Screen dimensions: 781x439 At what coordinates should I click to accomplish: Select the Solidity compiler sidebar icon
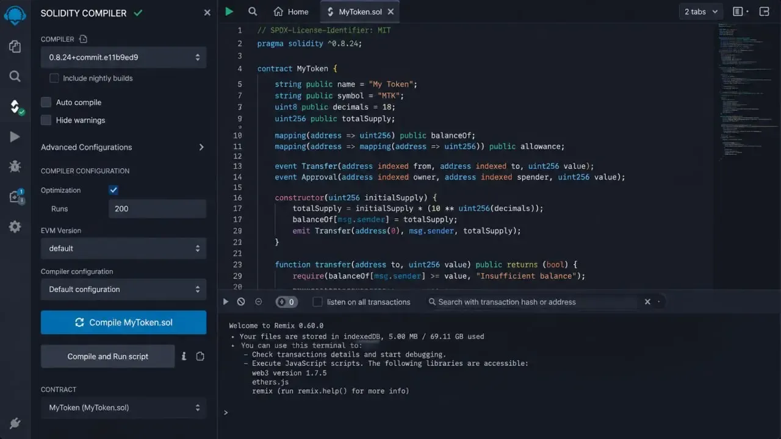[x=16, y=107]
